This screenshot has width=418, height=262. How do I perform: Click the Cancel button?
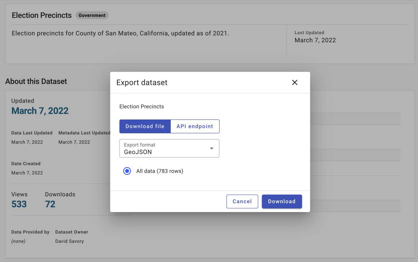click(x=242, y=201)
